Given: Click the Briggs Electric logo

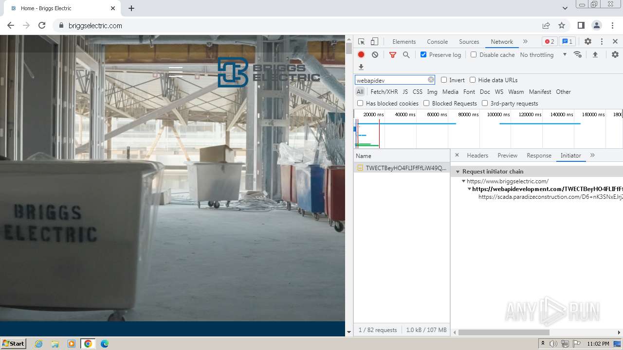Looking at the screenshot, I should click(x=269, y=72).
